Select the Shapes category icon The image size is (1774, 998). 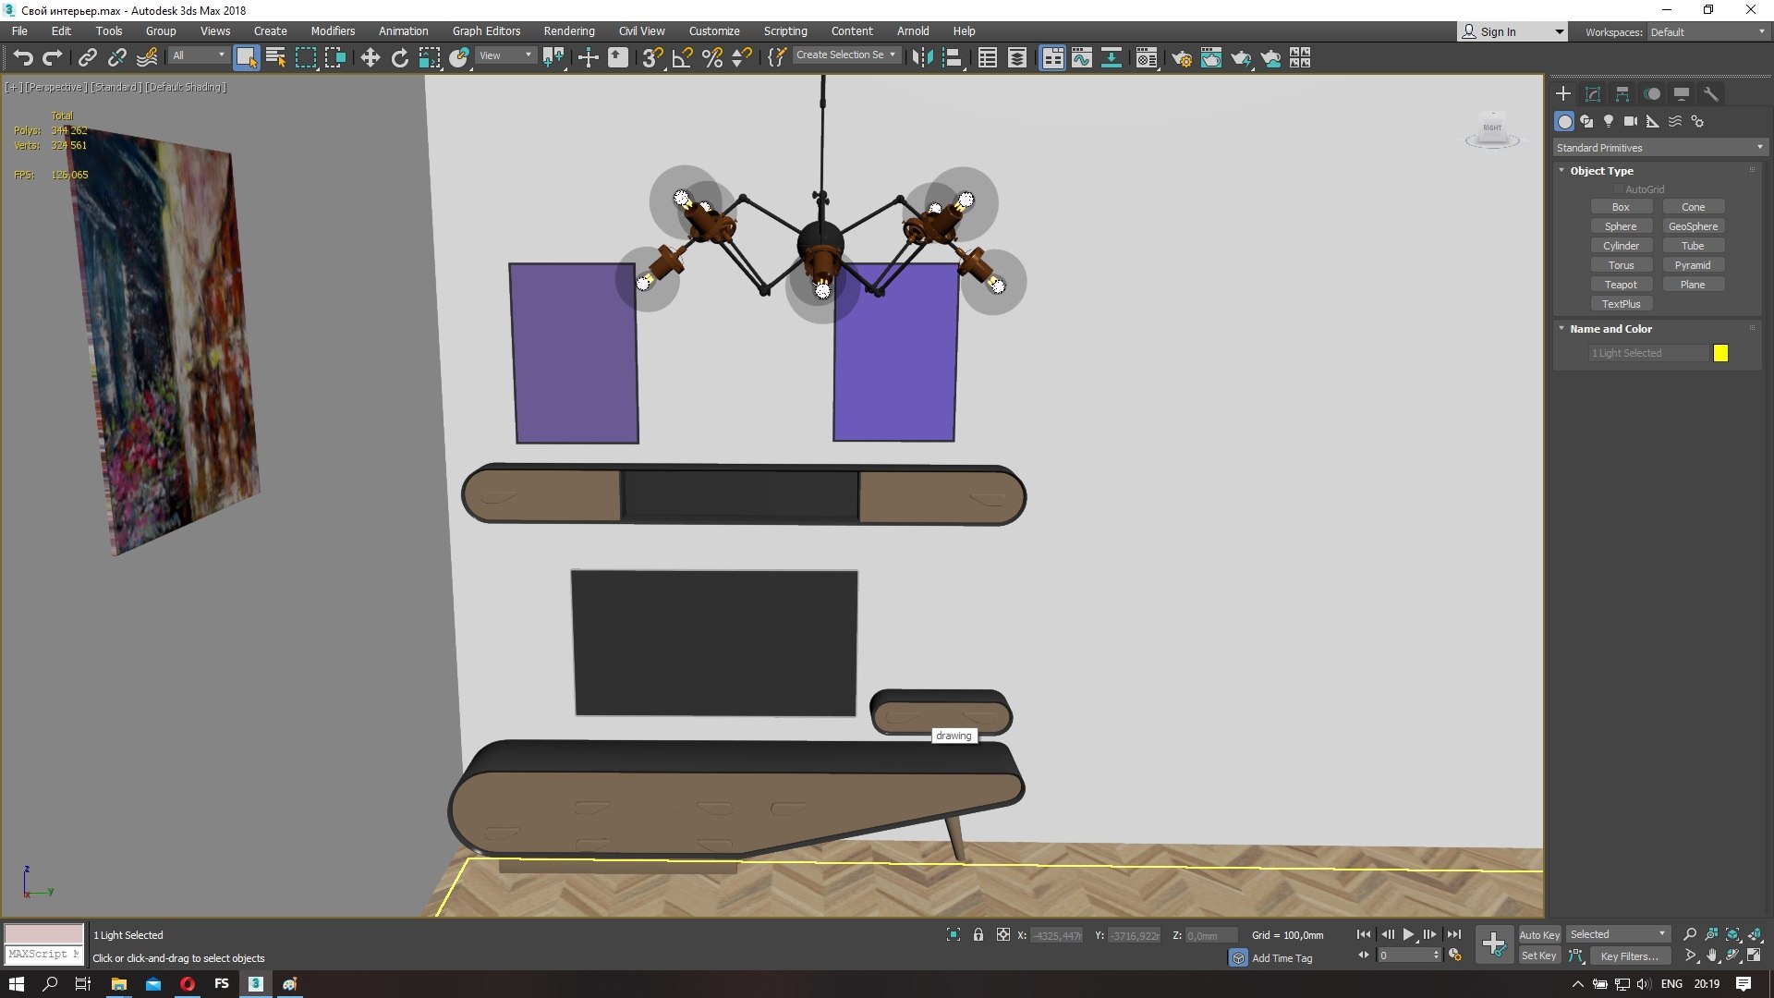pyautogui.click(x=1586, y=121)
